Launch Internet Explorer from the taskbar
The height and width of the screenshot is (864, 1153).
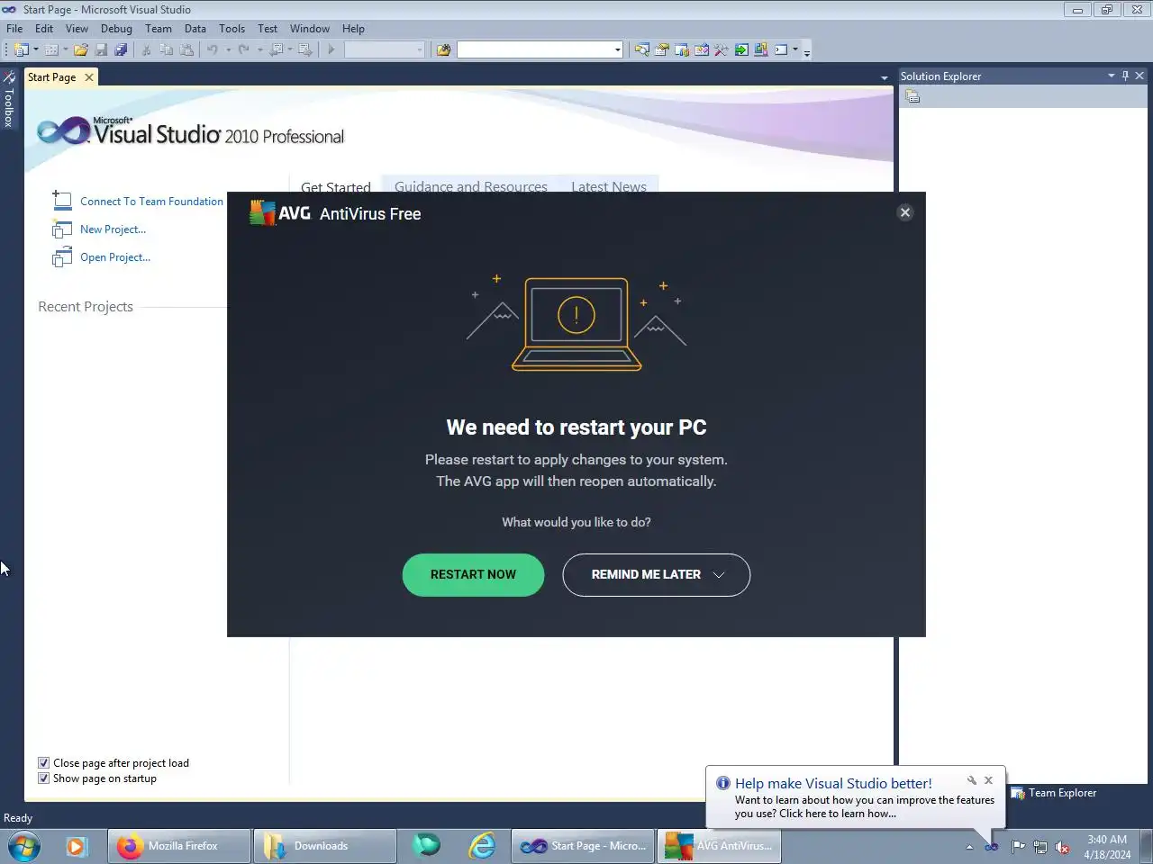point(482,846)
